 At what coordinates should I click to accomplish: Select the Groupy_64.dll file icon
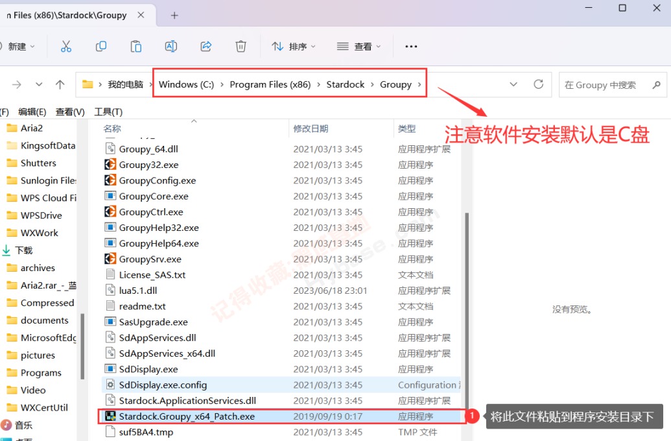(110, 149)
